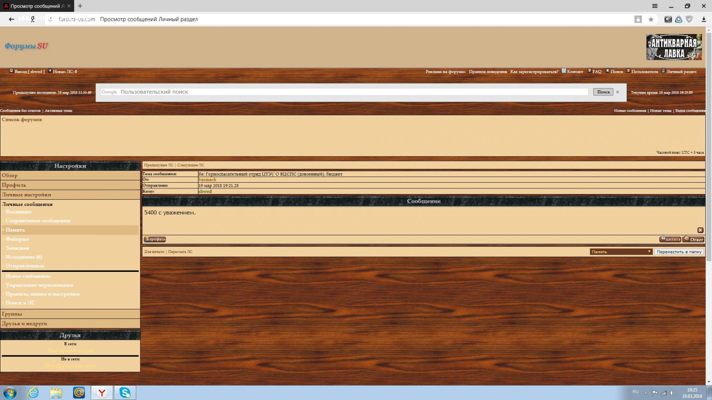Close the Google custom search box

point(618,92)
